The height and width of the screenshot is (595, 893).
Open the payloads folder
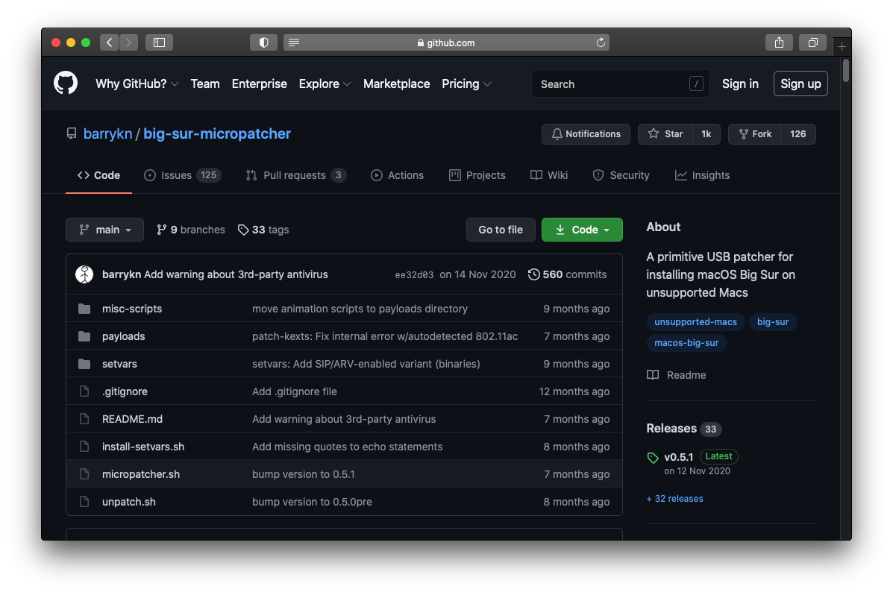[124, 336]
